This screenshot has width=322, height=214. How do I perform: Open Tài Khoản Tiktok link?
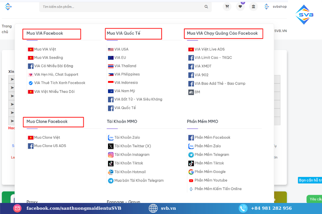pyautogui.click(x=128, y=163)
